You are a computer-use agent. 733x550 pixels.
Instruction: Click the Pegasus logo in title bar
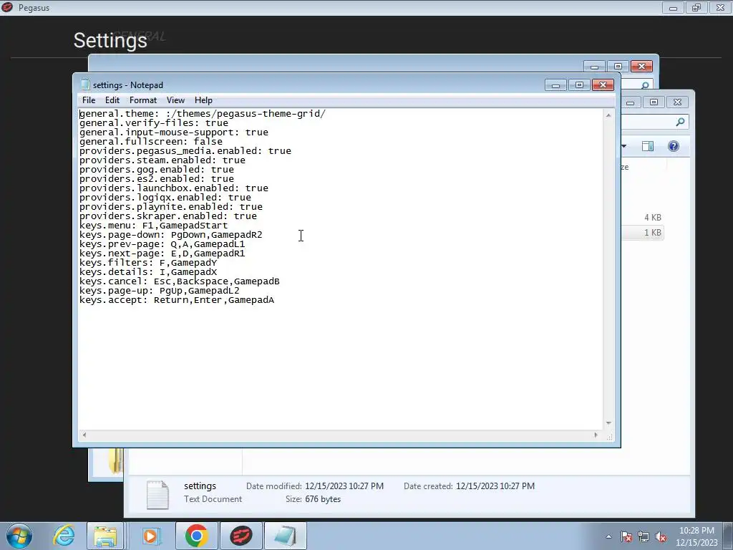[7, 7]
